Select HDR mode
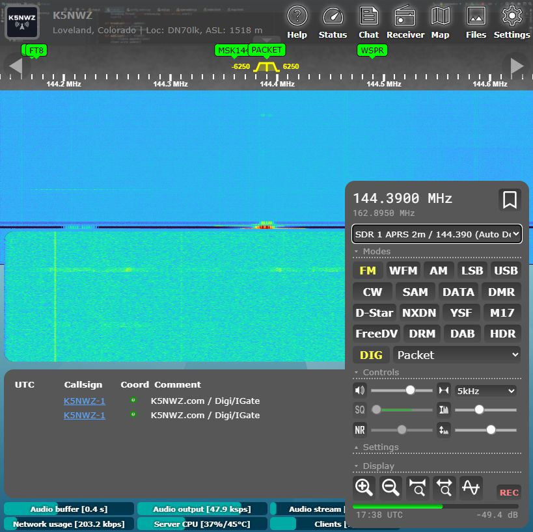The width and height of the screenshot is (533, 532). coord(503,334)
